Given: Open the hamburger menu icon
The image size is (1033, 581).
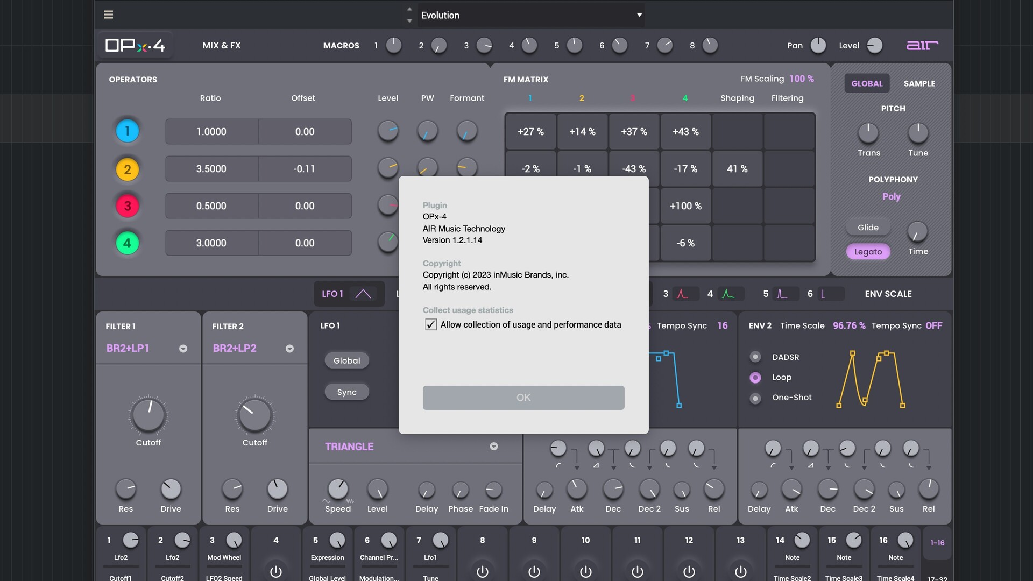Looking at the screenshot, I should 108,15.
